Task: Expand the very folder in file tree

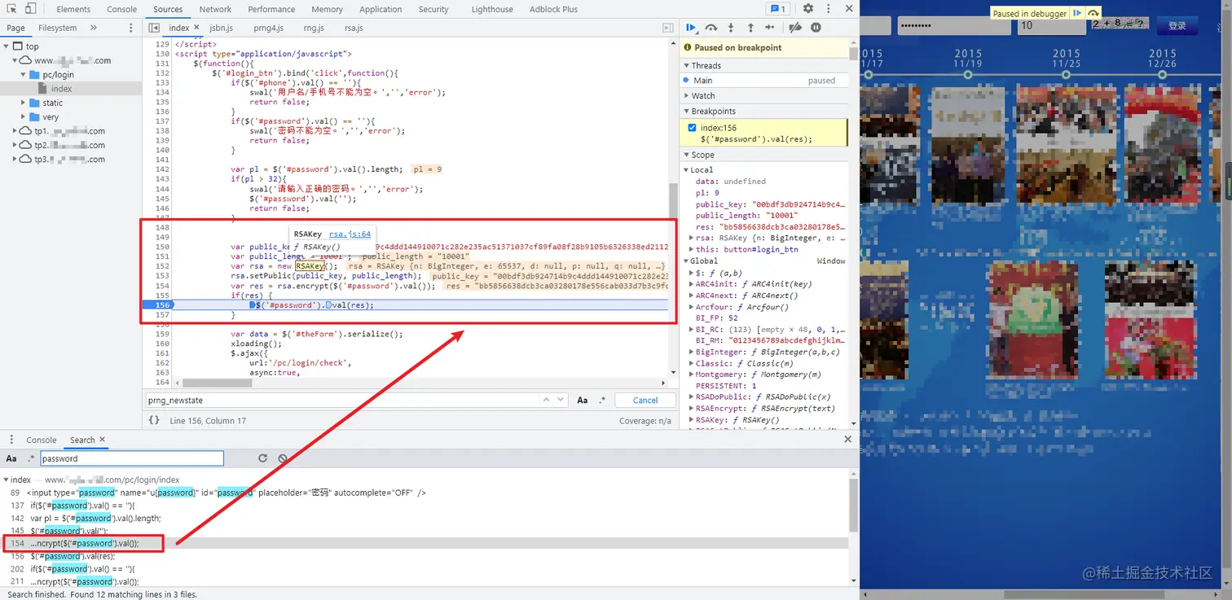Action: click(x=24, y=117)
